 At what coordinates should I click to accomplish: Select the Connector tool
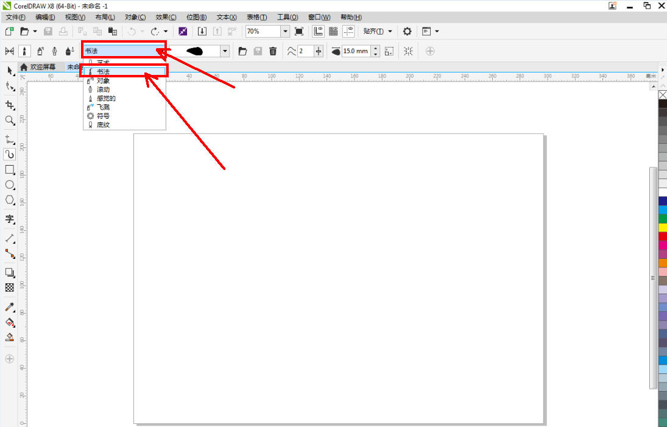10,254
